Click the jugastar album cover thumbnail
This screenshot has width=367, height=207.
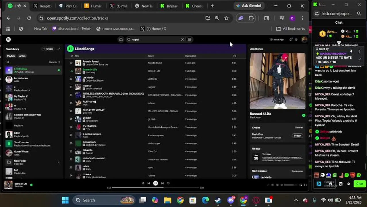pyautogui.click(x=78, y=87)
